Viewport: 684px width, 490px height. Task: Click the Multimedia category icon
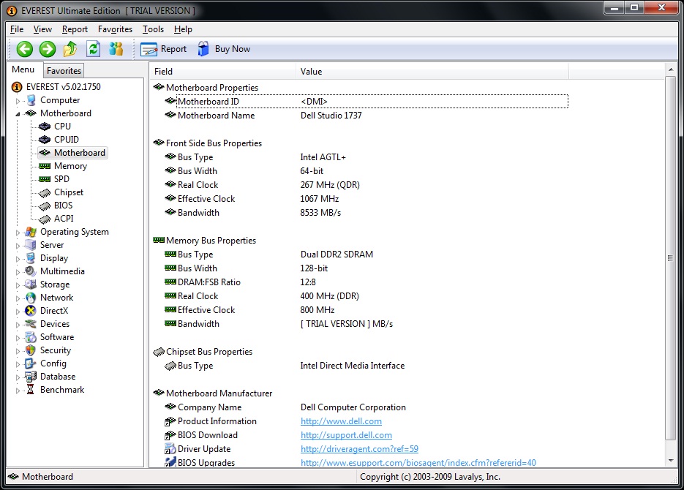(x=31, y=271)
